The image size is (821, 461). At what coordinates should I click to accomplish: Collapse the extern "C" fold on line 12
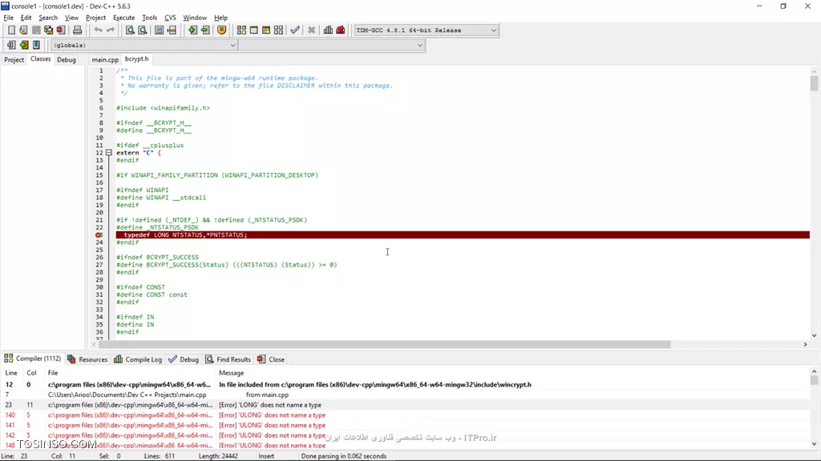pos(109,153)
